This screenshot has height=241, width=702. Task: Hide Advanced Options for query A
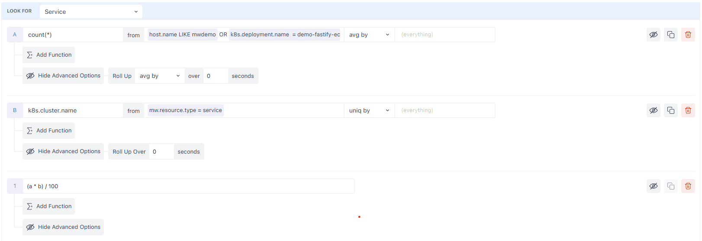[63, 76]
